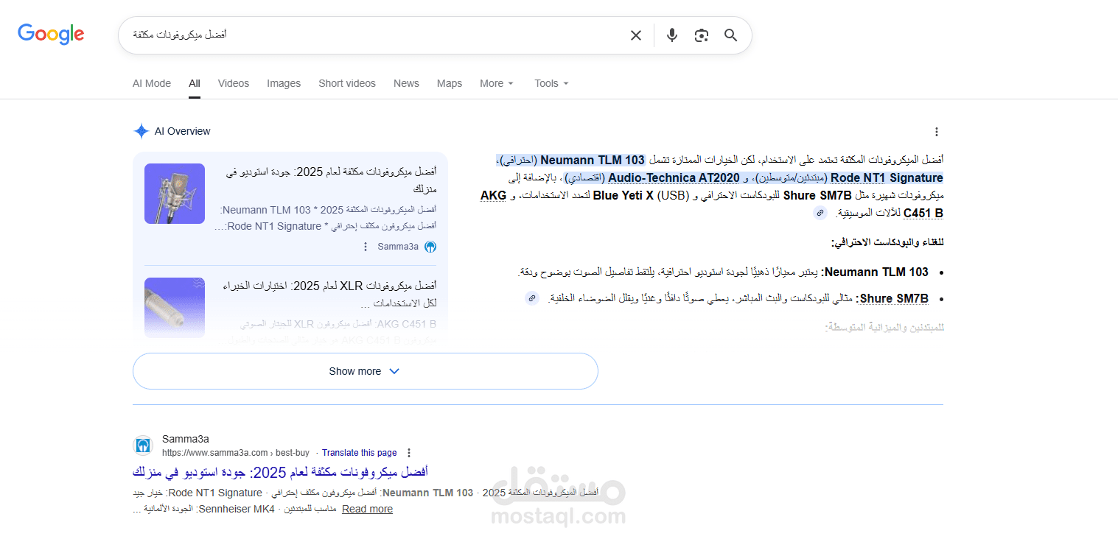Click AI Overview heading label
Viewport: 1118px width, 539px height.
[182, 131]
